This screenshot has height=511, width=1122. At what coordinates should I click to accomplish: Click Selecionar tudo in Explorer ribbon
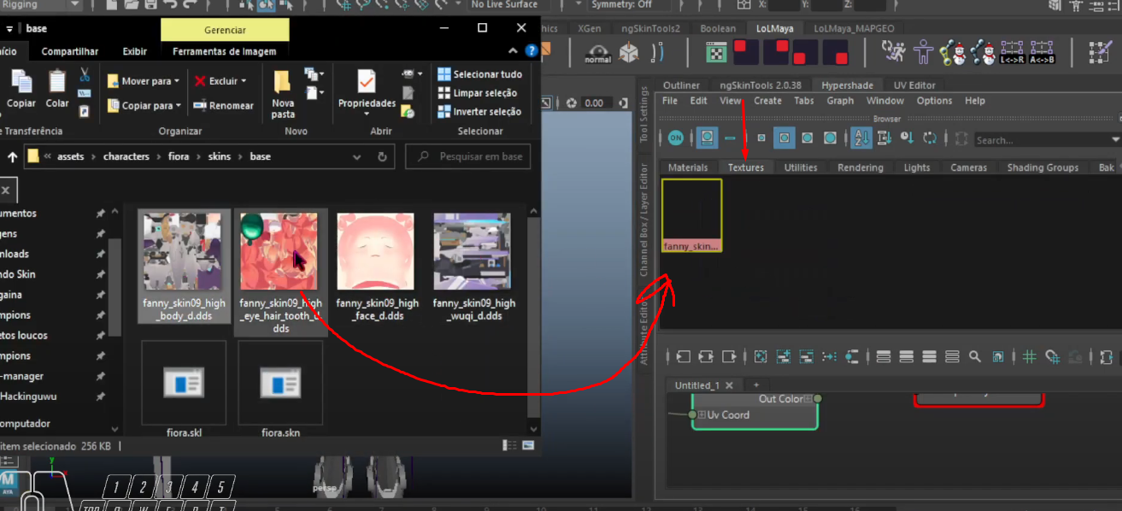pos(479,74)
